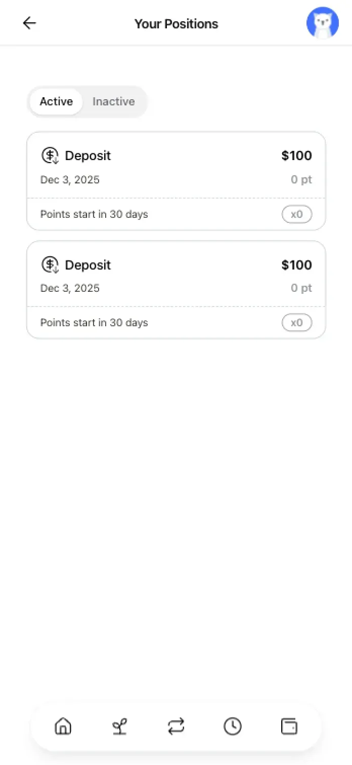Tap 'Points start in 30 days' on first card
Viewport: 352px width, 765px height.
point(94,214)
